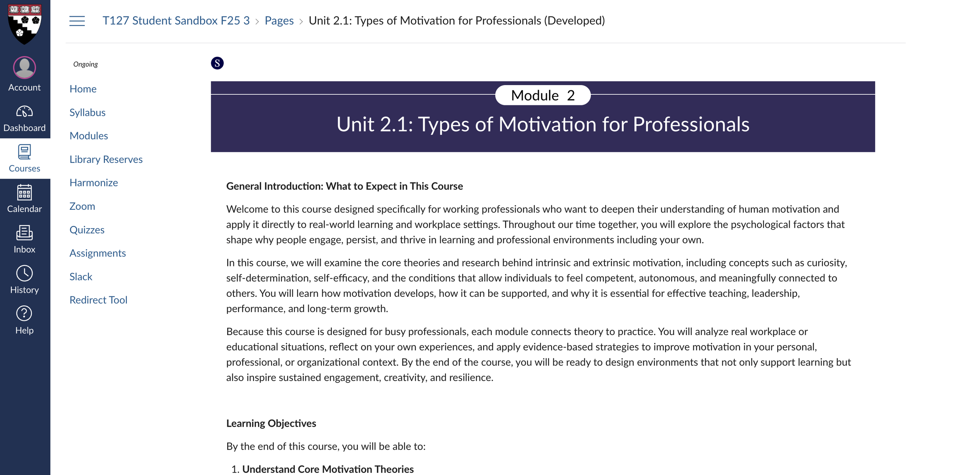
Task: Toggle the hamburger course navigation menu
Action: (77, 21)
